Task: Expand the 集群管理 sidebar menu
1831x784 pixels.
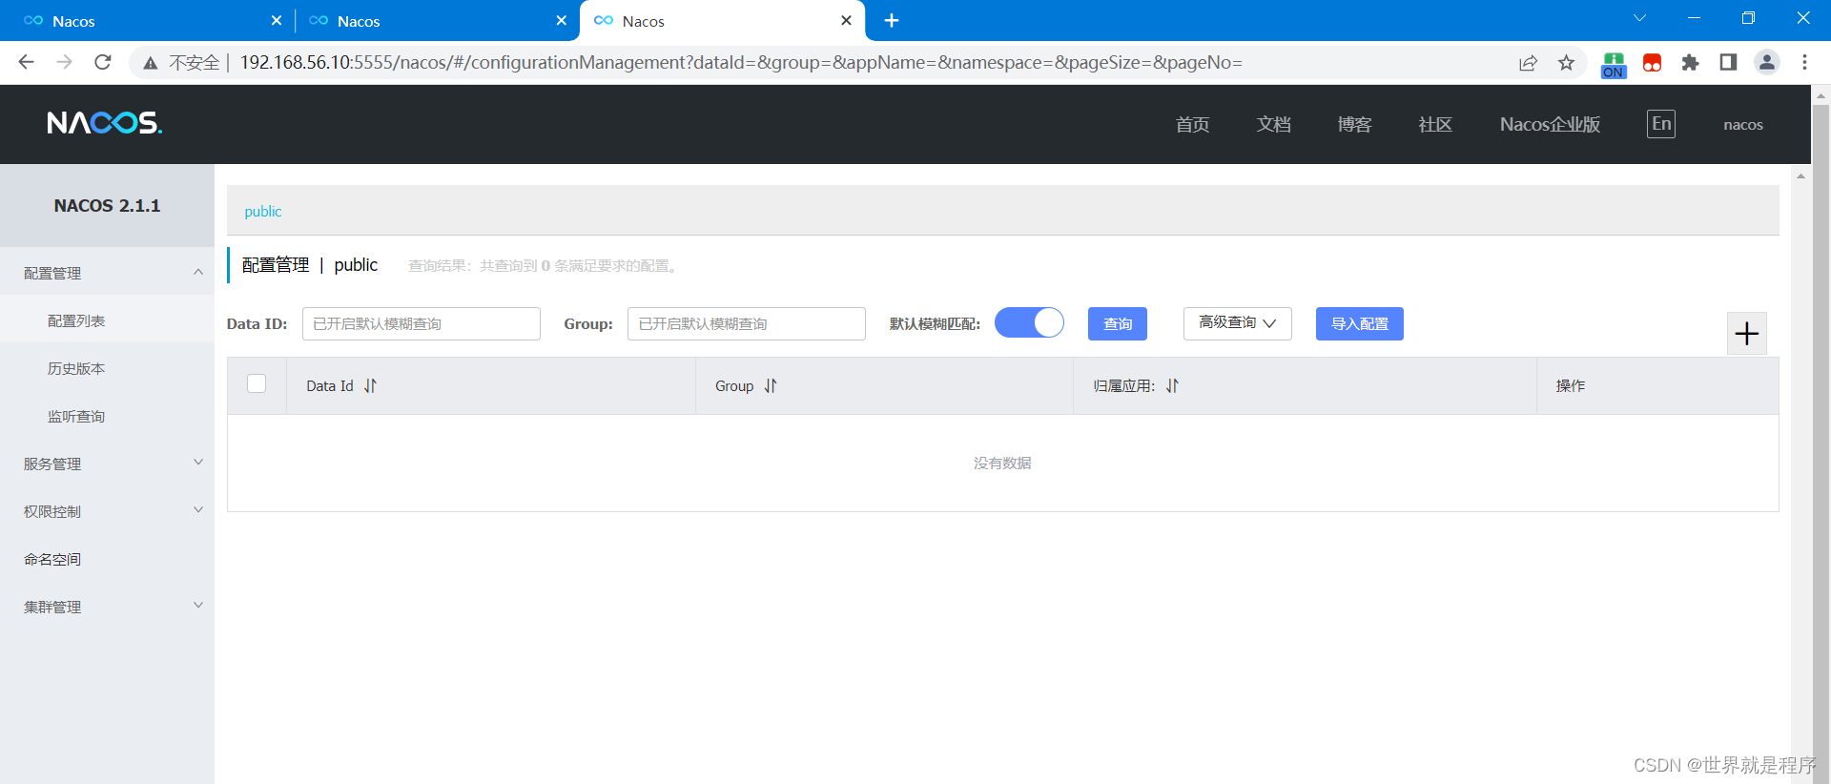Action: (x=107, y=607)
